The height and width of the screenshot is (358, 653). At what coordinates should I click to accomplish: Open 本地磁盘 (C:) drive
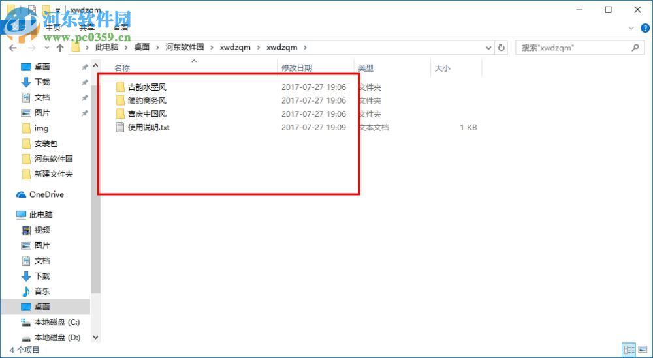[x=57, y=322]
